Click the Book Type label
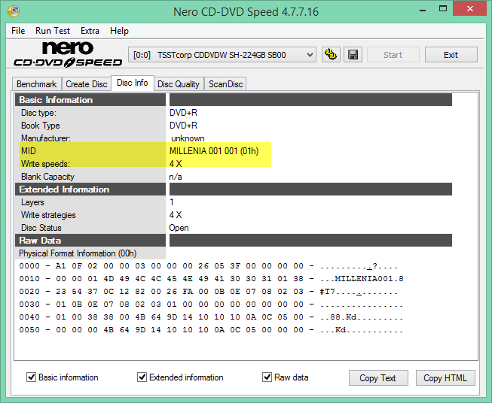 [41, 126]
